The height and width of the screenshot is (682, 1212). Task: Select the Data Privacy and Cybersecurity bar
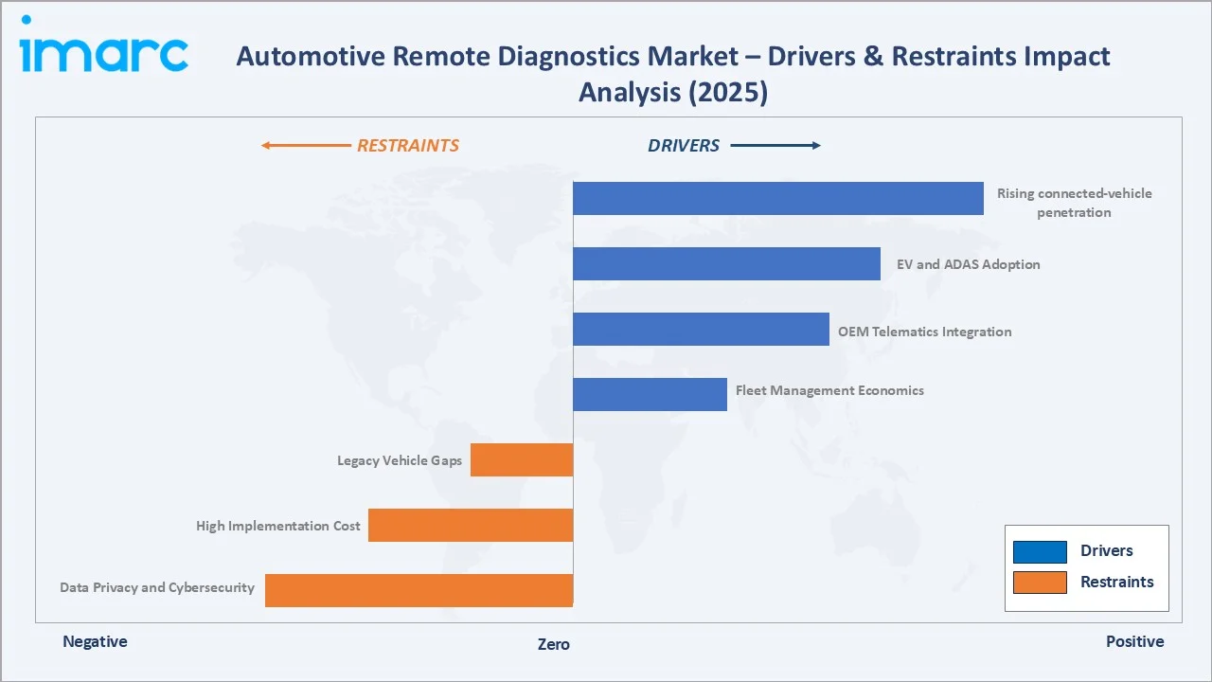(x=419, y=590)
